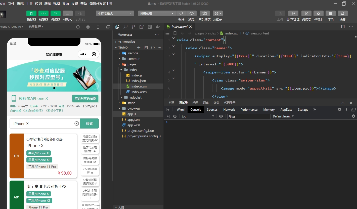Click the console Filter input field
This screenshot has height=209, width=357.
point(249,116)
